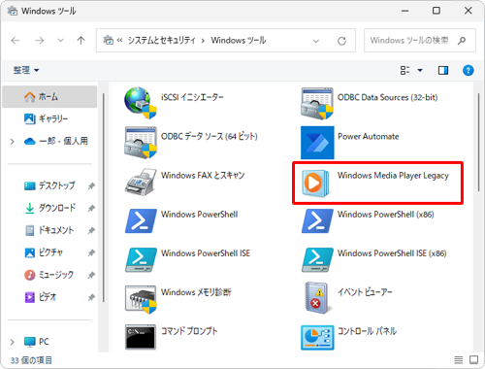
Task: Click the search magnifier icon
Action: [462, 41]
